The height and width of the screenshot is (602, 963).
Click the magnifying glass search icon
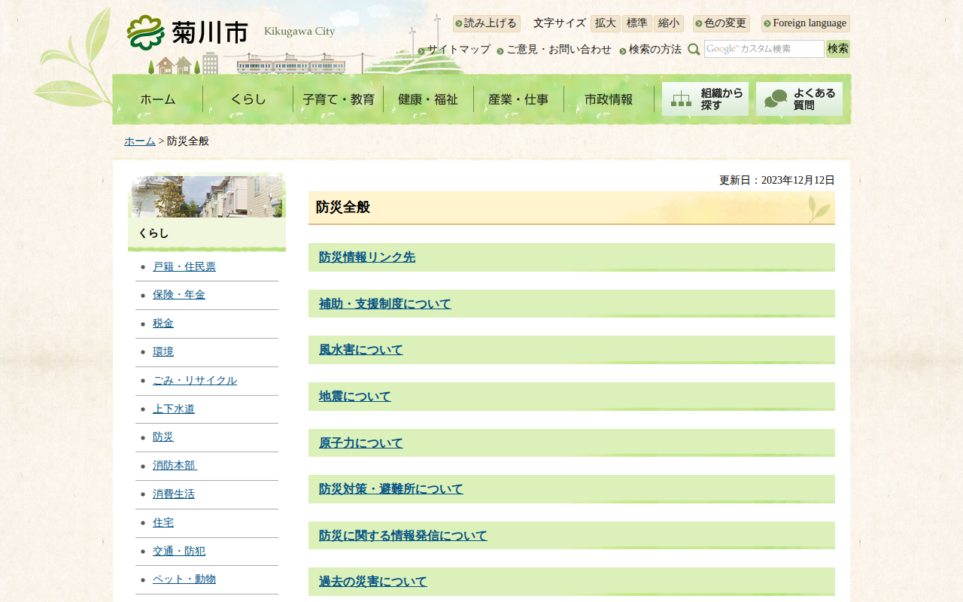point(694,50)
